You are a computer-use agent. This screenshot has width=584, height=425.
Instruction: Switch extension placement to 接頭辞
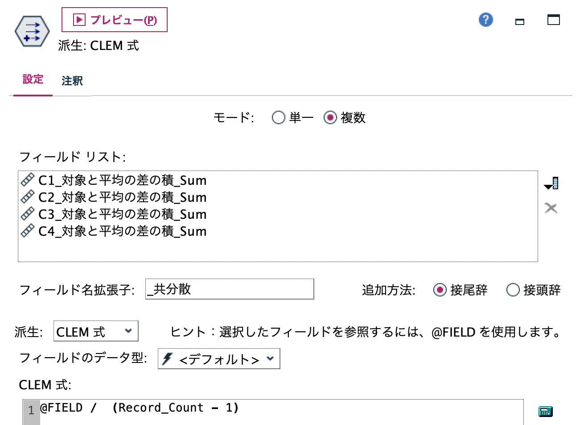click(514, 290)
